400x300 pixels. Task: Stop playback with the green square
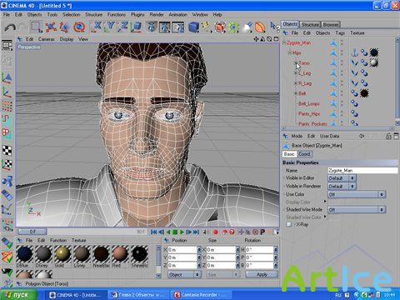tap(175, 232)
